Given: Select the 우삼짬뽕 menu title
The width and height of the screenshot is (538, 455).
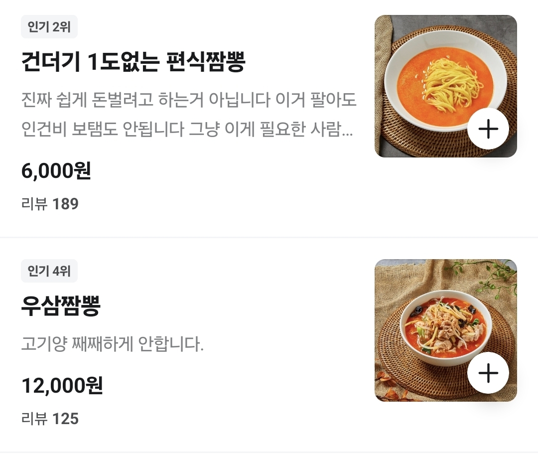Looking at the screenshot, I should (61, 306).
